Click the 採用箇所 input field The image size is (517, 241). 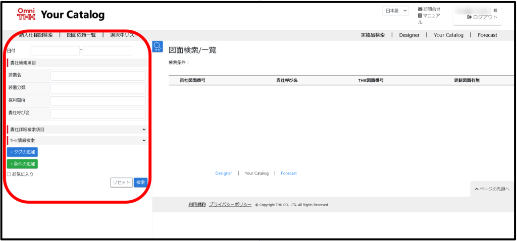(x=98, y=101)
